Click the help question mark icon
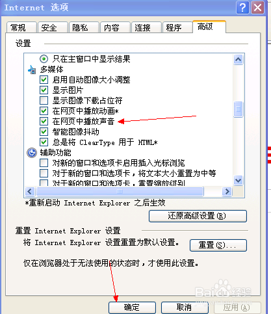271x314 pixels. click(242, 8)
